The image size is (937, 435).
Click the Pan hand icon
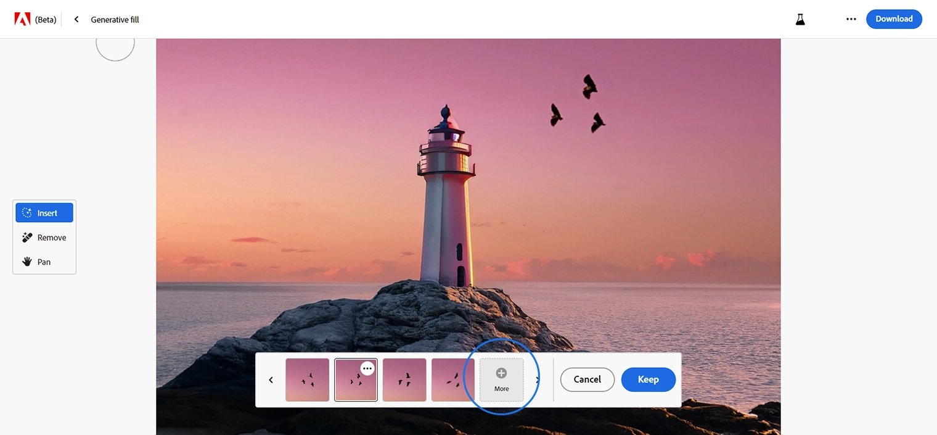pyautogui.click(x=27, y=262)
